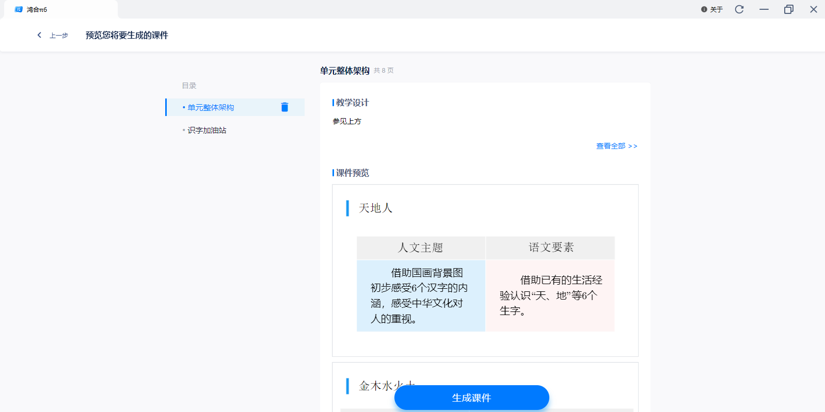
Task: Click the pink 语文要素 content cell
Action: tap(550, 295)
